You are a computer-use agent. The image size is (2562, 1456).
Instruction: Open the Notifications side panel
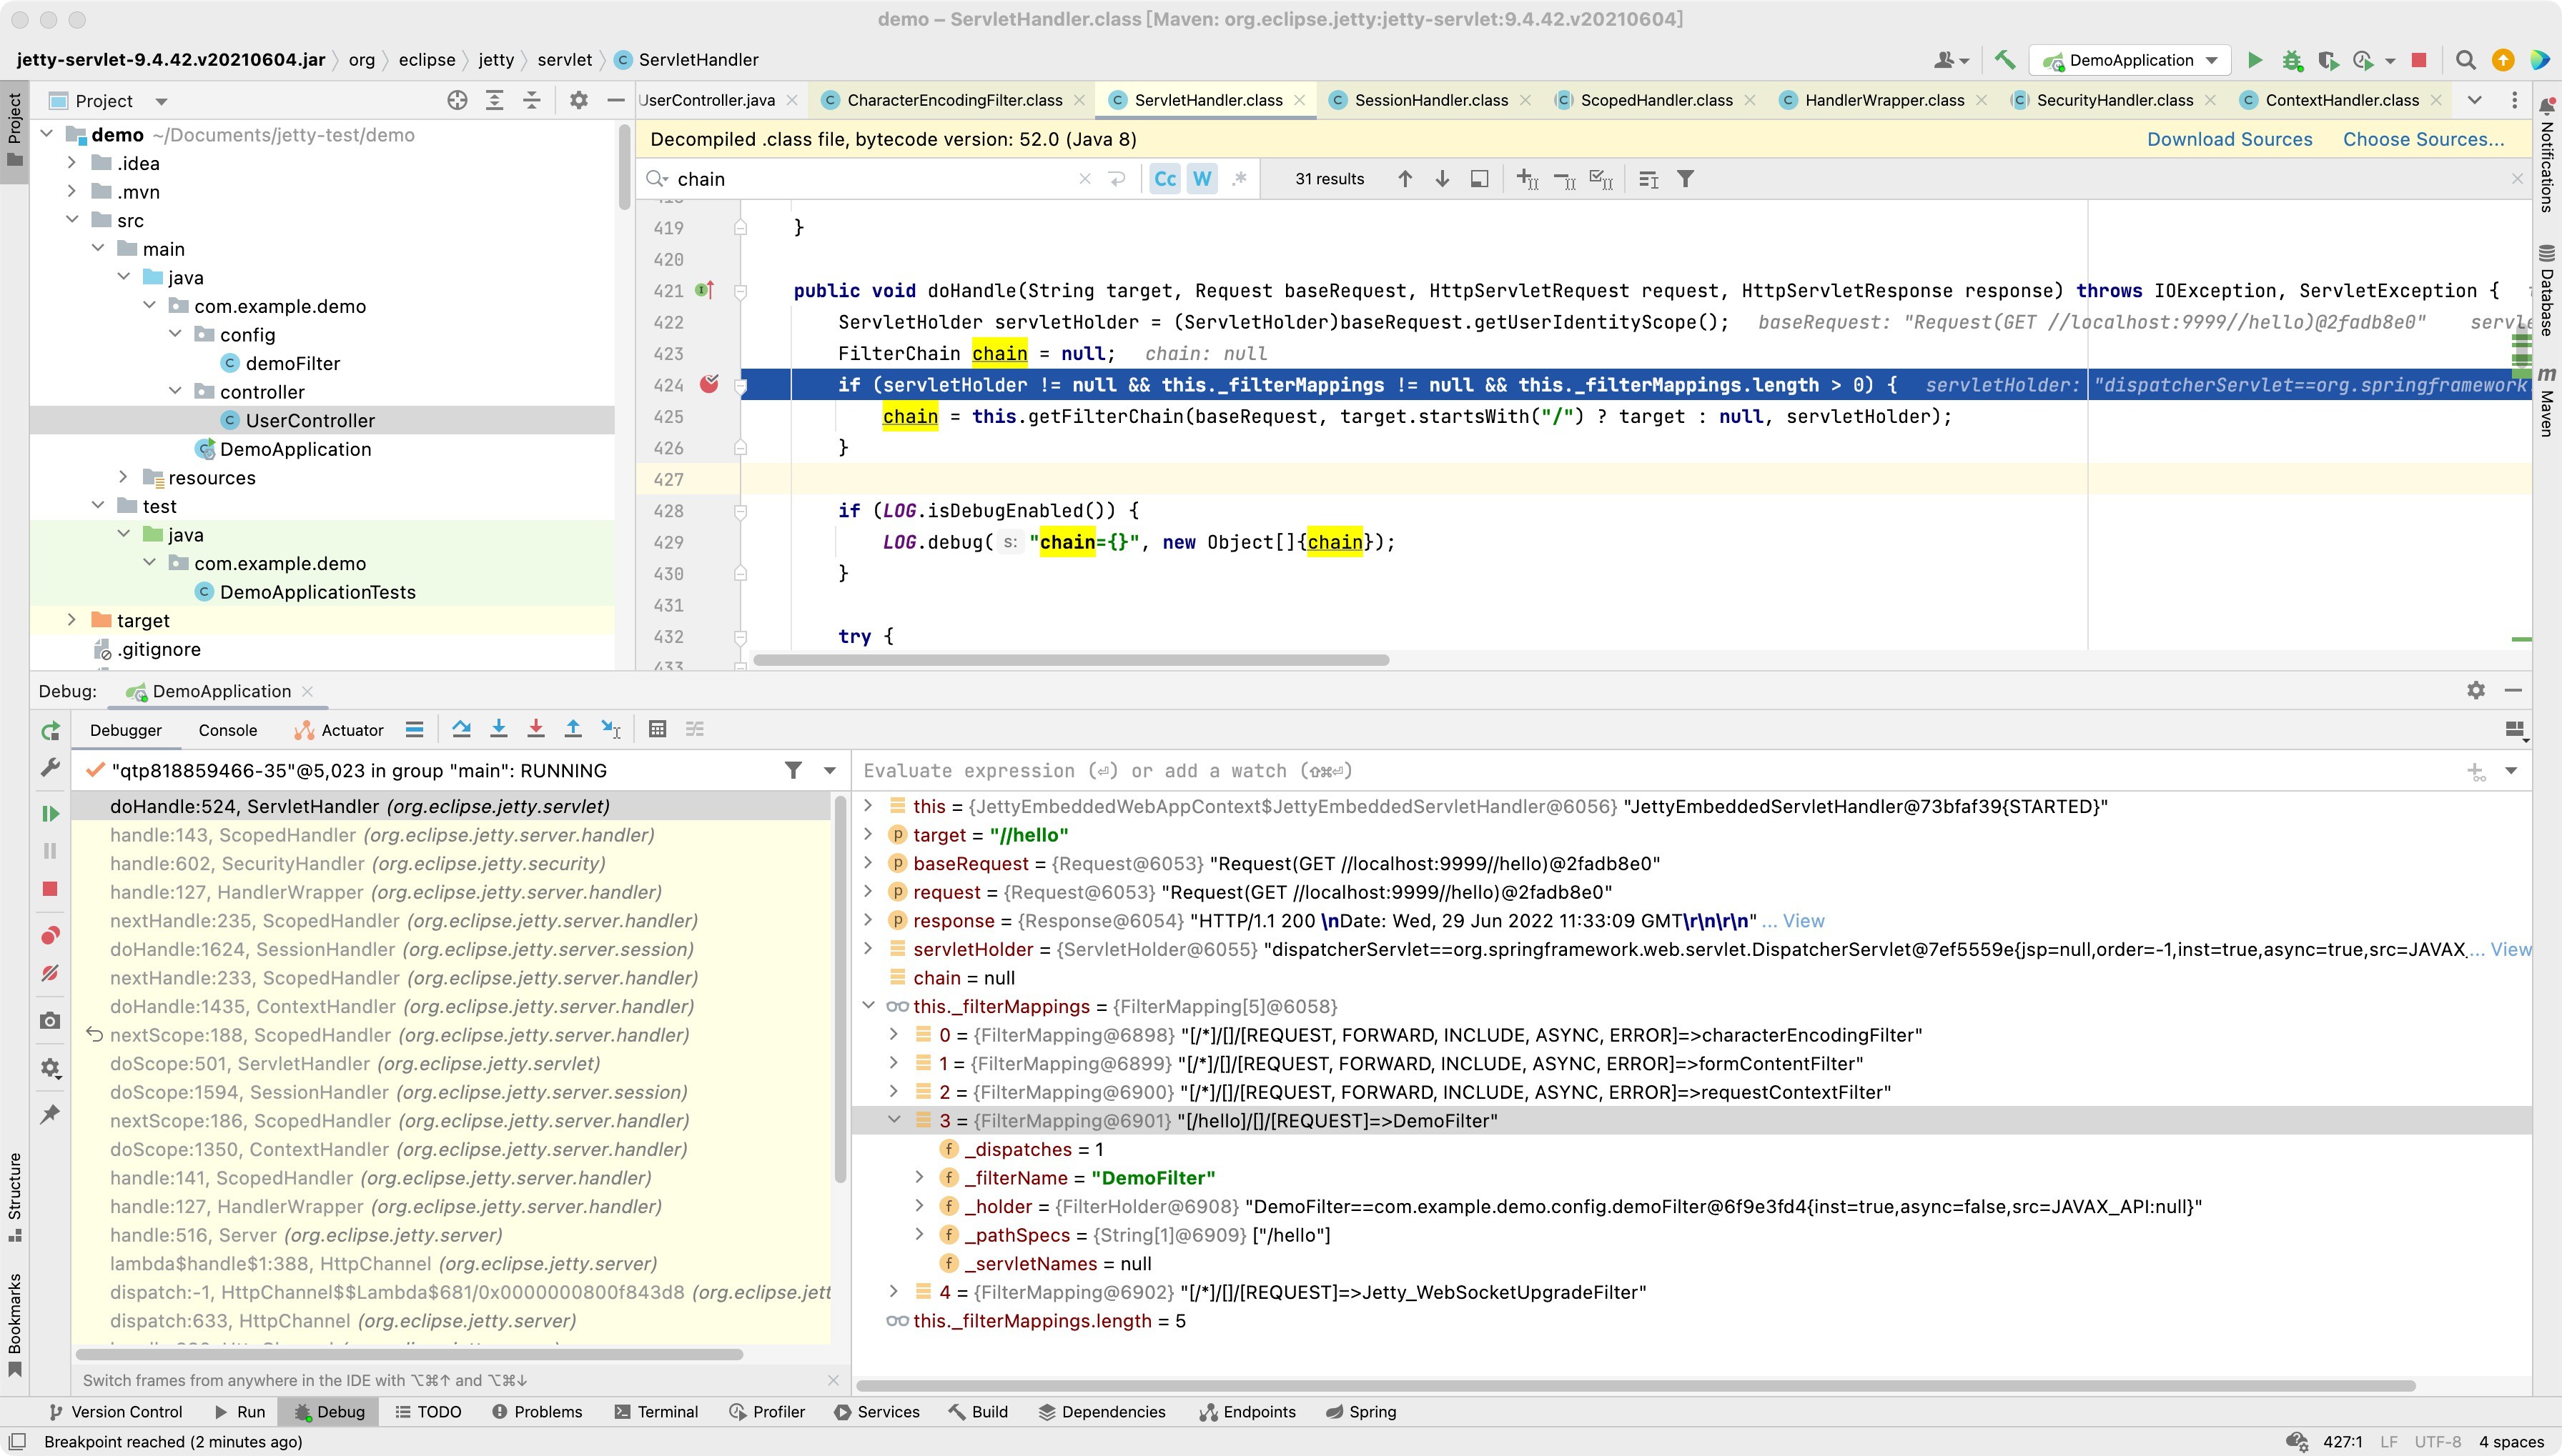click(x=2546, y=155)
